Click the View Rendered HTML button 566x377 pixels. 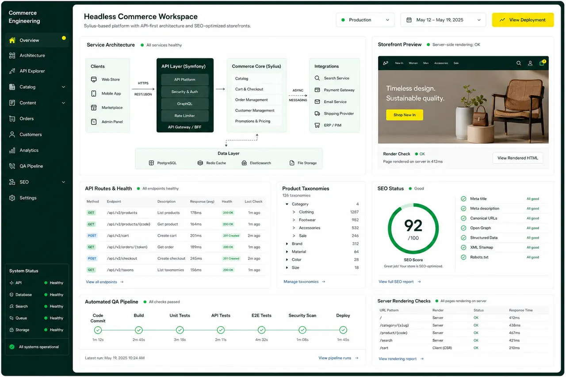coord(518,158)
